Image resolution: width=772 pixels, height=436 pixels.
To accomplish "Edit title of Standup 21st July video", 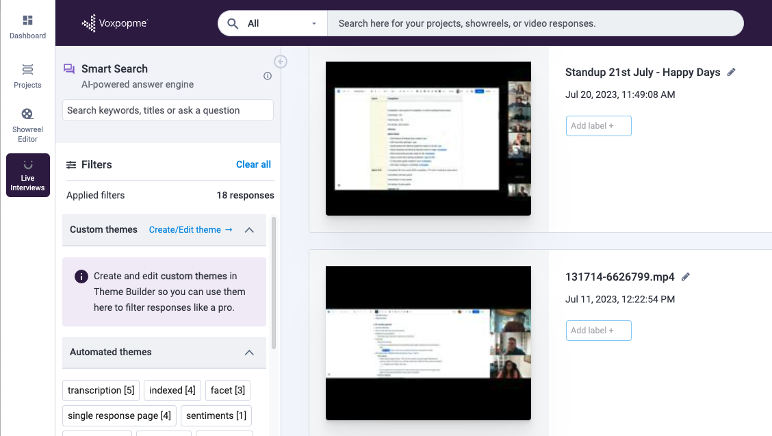I will pyautogui.click(x=732, y=72).
